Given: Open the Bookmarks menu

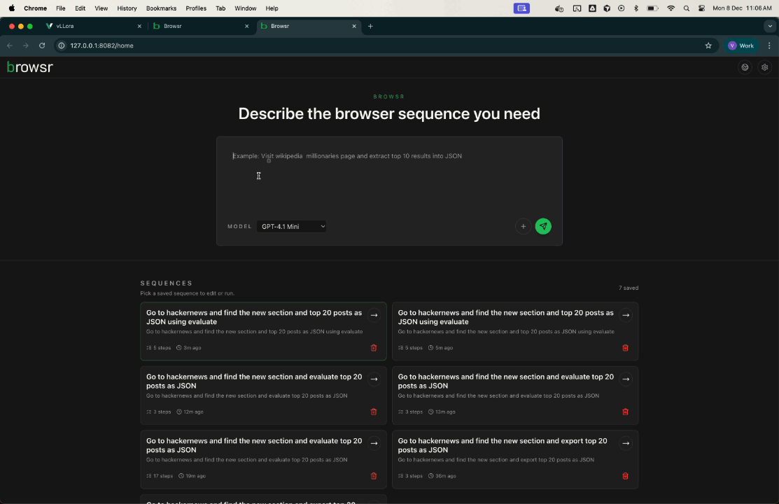Looking at the screenshot, I should point(161,8).
